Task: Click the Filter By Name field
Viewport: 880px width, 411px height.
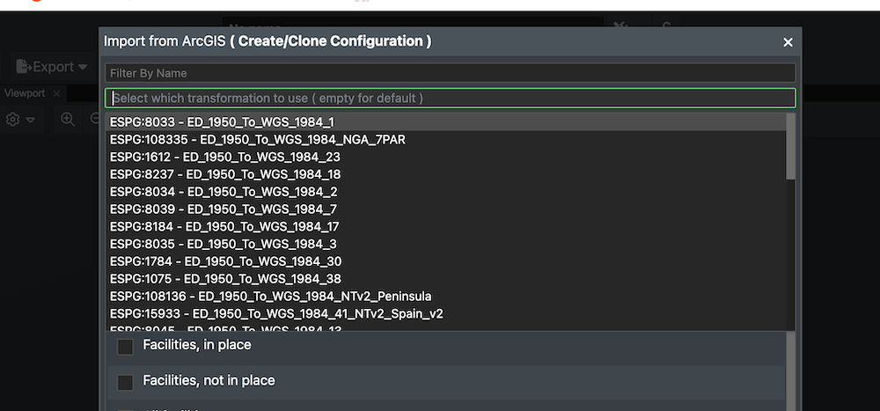Action: pyautogui.click(x=450, y=73)
